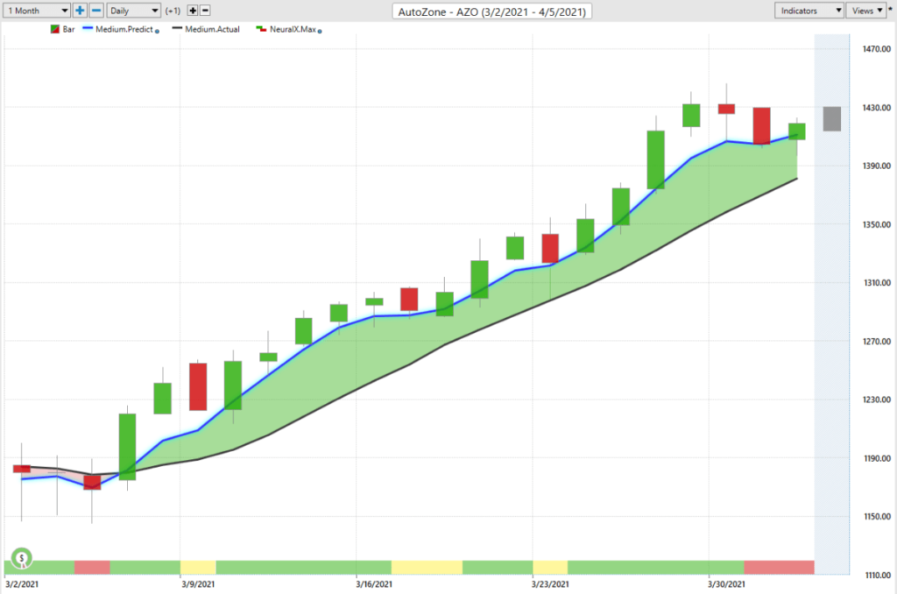
Task: Click the 1270.00 price axis label
Action: click(876, 342)
